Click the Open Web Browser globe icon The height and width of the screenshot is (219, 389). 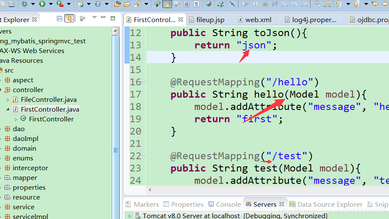click(x=209, y=4)
